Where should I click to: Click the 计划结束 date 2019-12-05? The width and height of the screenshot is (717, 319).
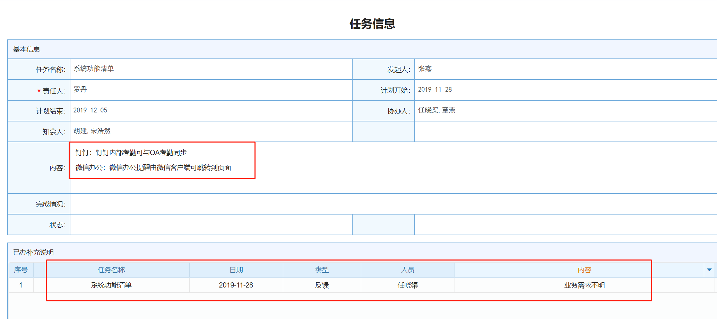[211, 111]
